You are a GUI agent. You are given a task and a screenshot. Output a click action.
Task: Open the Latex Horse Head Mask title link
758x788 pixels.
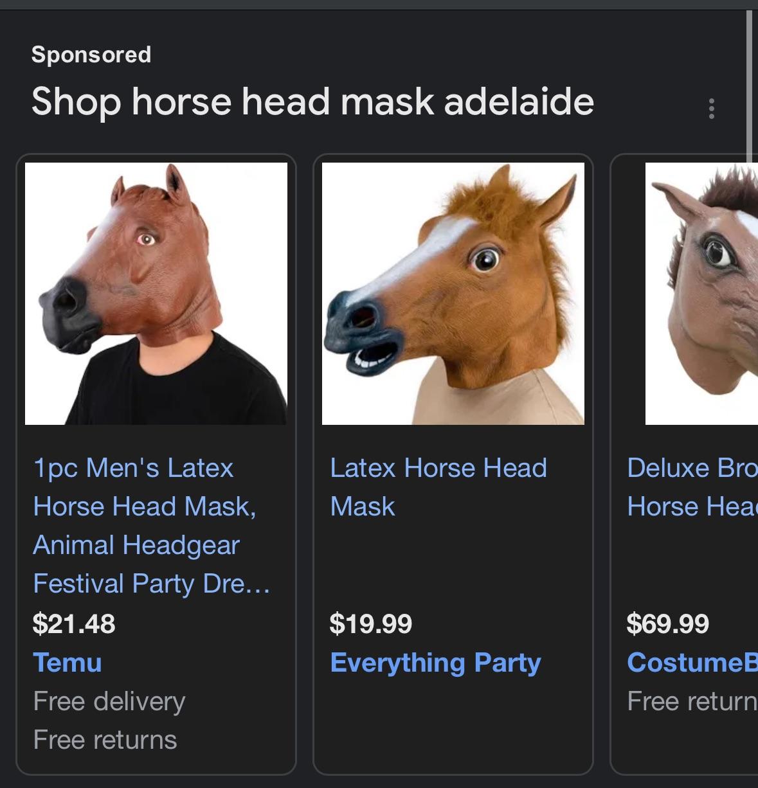438,487
